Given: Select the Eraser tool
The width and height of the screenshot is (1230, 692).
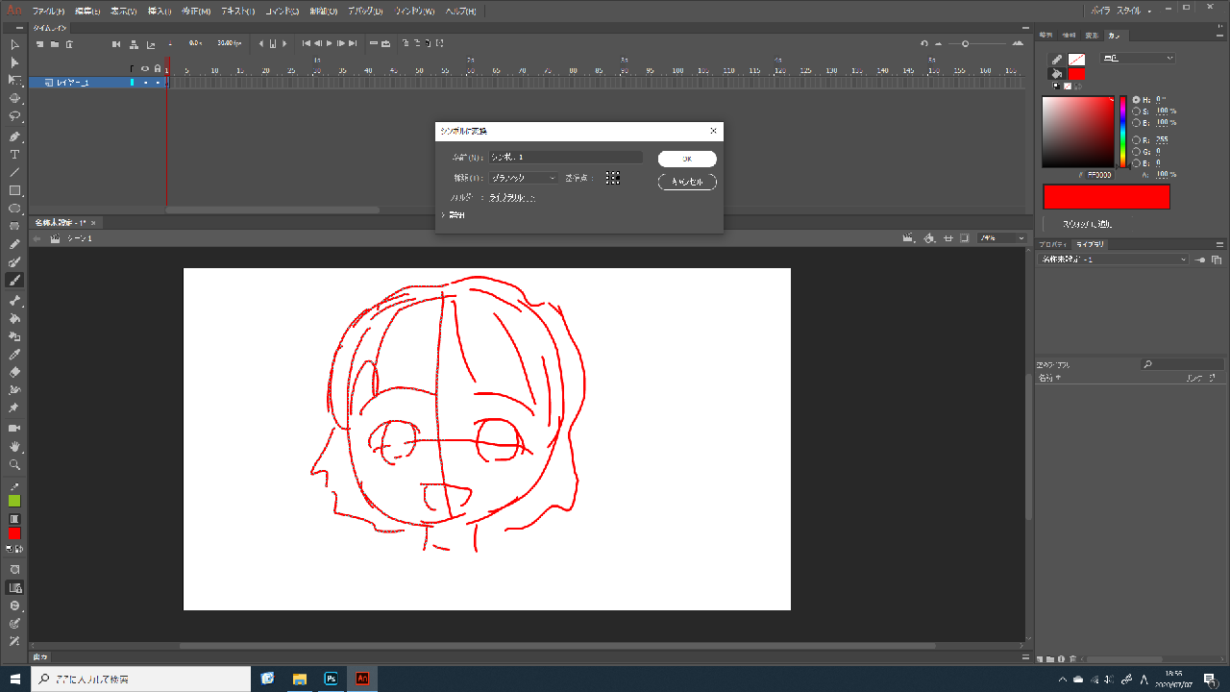Looking at the screenshot, I should (x=14, y=372).
